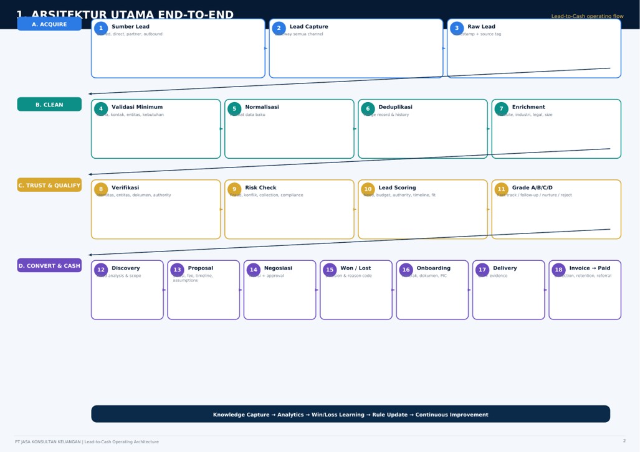Click the page number 2 in footer
This screenshot has height=452, width=640.
[x=624, y=441]
